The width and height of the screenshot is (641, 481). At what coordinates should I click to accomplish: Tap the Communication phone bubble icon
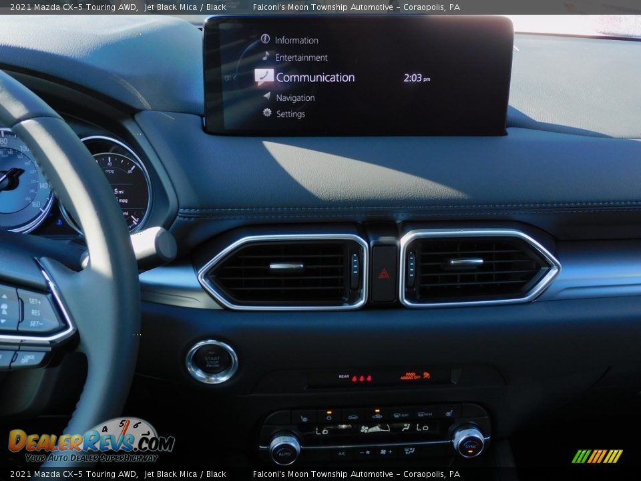(x=264, y=77)
